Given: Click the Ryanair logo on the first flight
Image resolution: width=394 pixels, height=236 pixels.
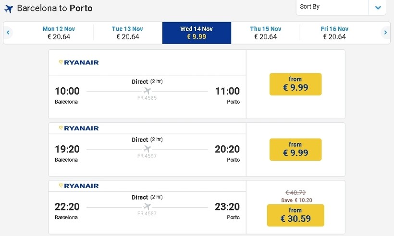Looking at the screenshot, I should point(78,62).
